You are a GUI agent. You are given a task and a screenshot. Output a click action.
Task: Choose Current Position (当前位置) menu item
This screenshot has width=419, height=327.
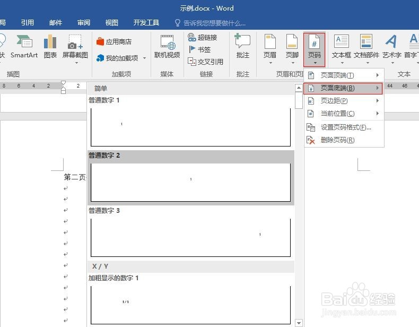tap(344, 114)
